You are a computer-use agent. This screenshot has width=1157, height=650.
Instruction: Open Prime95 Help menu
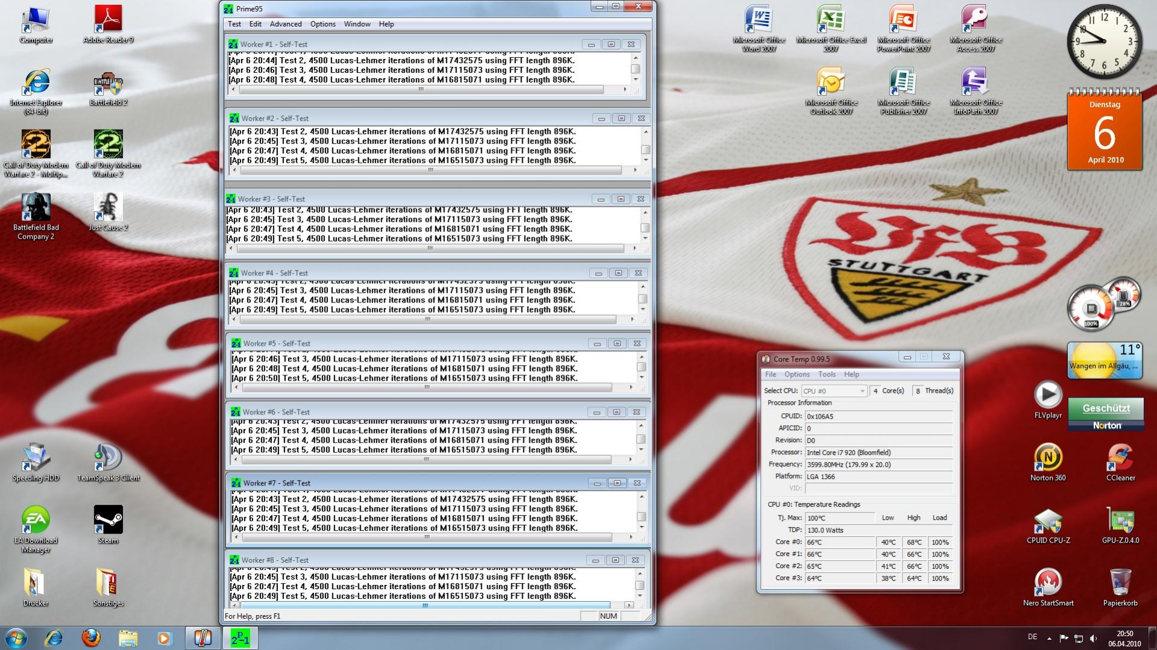tap(386, 24)
